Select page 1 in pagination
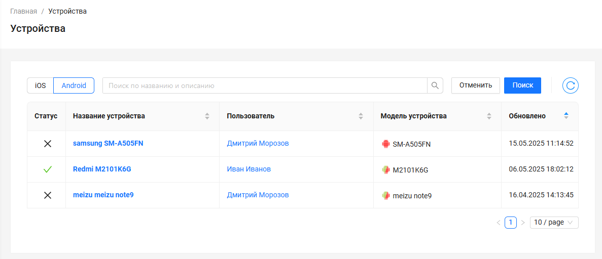The height and width of the screenshot is (259, 602). pos(511,223)
